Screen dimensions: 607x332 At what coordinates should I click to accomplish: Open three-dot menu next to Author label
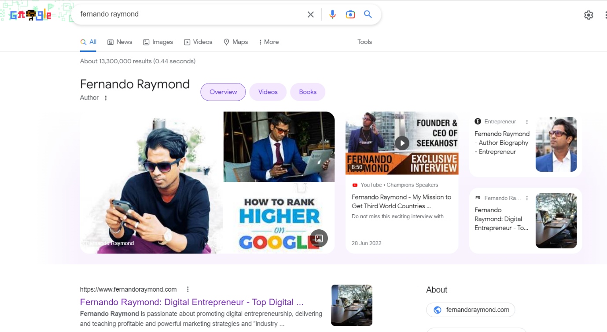(x=106, y=98)
